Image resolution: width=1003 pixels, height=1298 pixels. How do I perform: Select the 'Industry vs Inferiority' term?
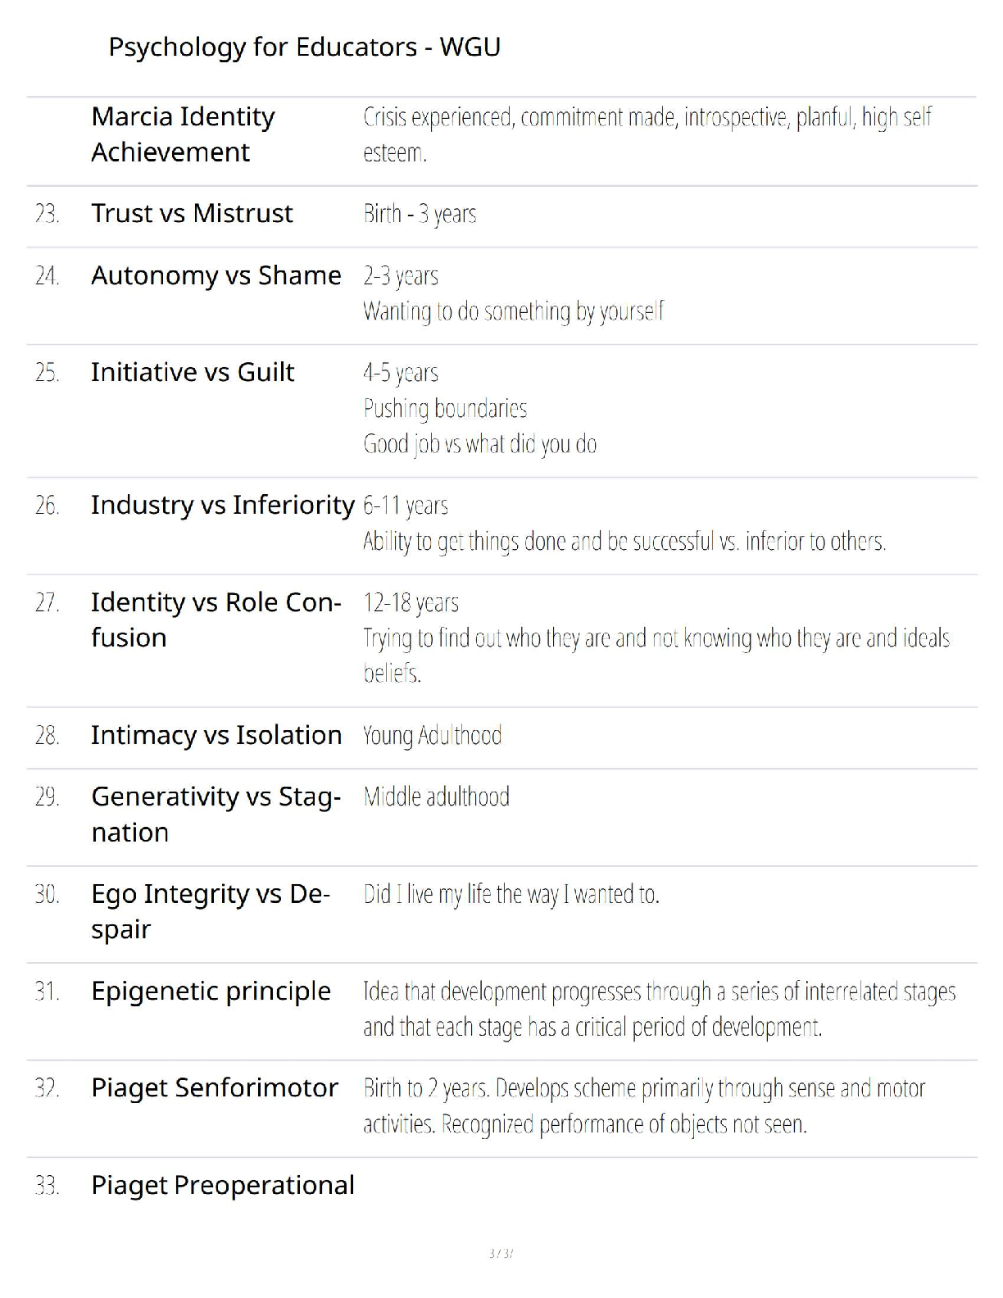(x=223, y=505)
